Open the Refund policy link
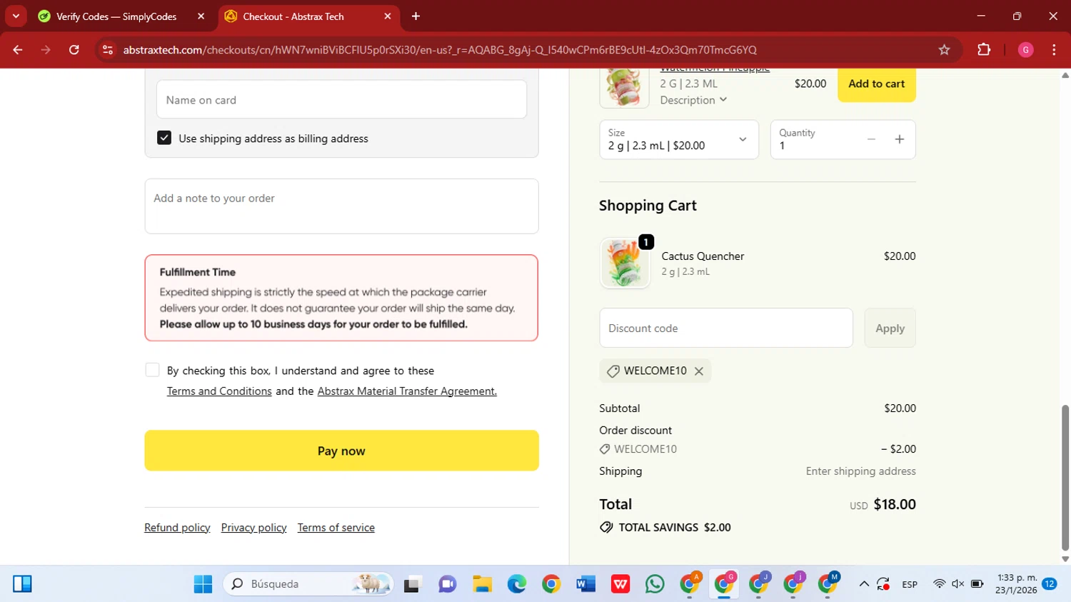 177,528
